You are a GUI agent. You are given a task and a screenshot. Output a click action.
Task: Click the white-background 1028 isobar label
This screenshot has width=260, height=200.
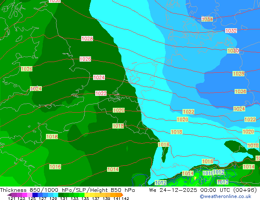[x=87, y=39]
